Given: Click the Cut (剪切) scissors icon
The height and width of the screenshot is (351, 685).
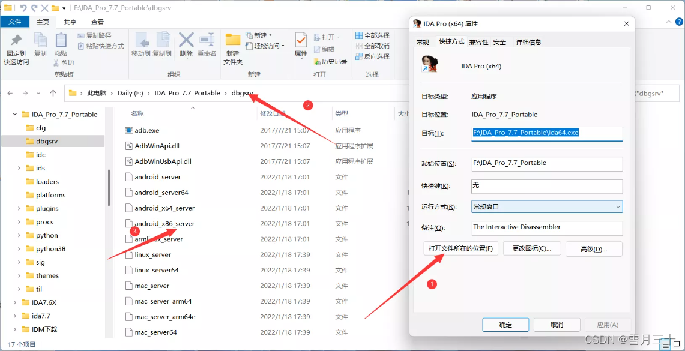Looking at the screenshot, I should pyautogui.click(x=56, y=62).
